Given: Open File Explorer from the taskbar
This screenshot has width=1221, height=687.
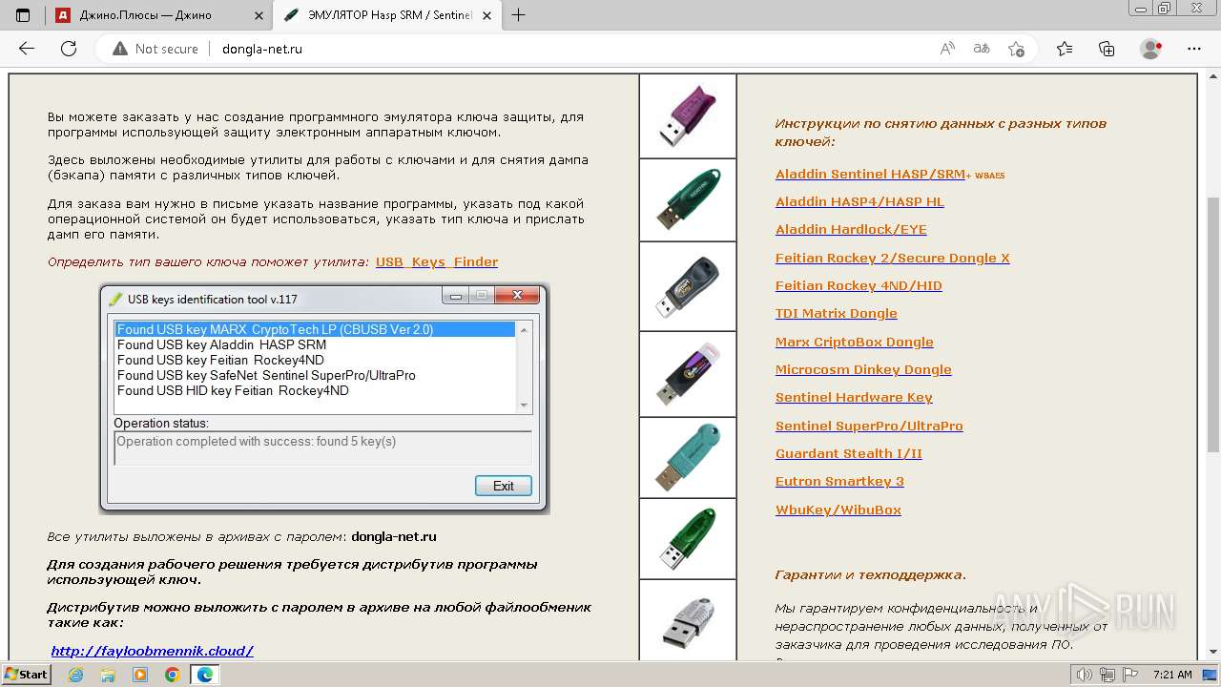Looking at the screenshot, I should coord(108,675).
